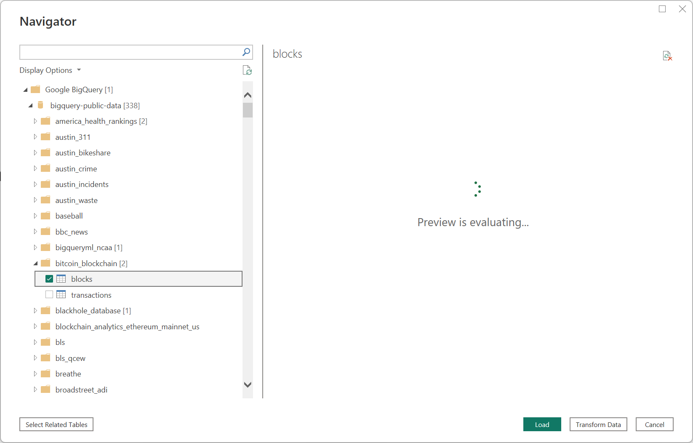Click the tree scrollbar down arrow
The image size is (693, 443).
coord(248,384)
